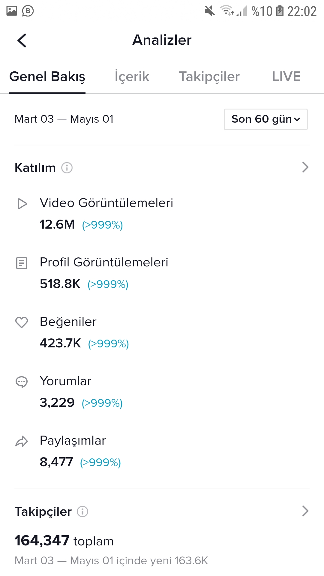Screen dimensions: 324x576
Task: Switch to the Takipçiler tab
Action: click(x=209, y=76)
